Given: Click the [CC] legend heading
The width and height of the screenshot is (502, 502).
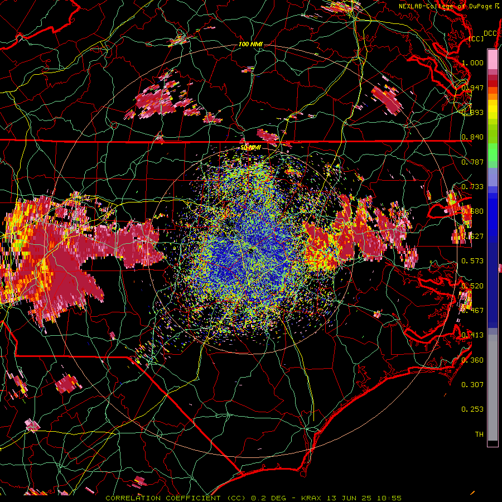Looking at the screenshot, I should [476, 38].
